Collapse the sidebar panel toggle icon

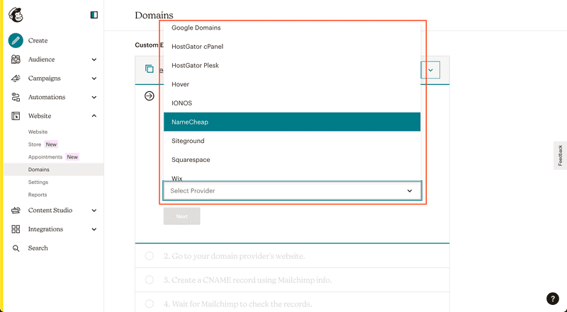[94, 15]
